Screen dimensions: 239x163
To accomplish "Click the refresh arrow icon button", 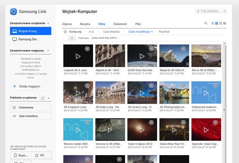I will [x=72, y=38].
